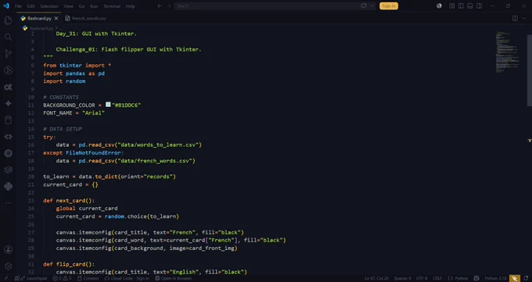The height and width of the screenshot is (282, 532).
Task: Toggle the primary side bar visibility
Action: tap(461, 5)
